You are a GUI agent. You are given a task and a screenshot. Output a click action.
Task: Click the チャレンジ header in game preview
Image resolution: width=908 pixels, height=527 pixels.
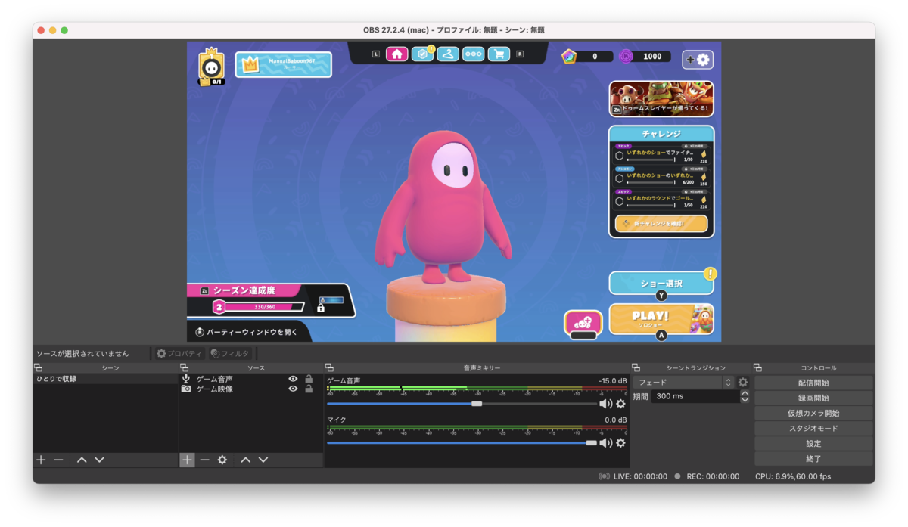tap(661, 133)
